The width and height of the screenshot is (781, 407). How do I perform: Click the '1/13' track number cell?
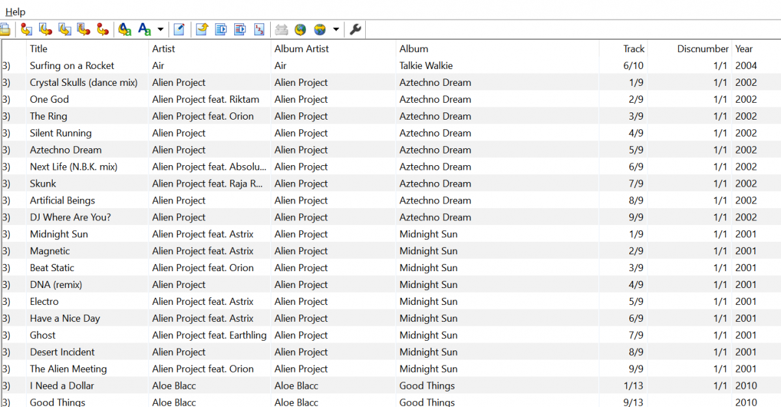[633, 387]
